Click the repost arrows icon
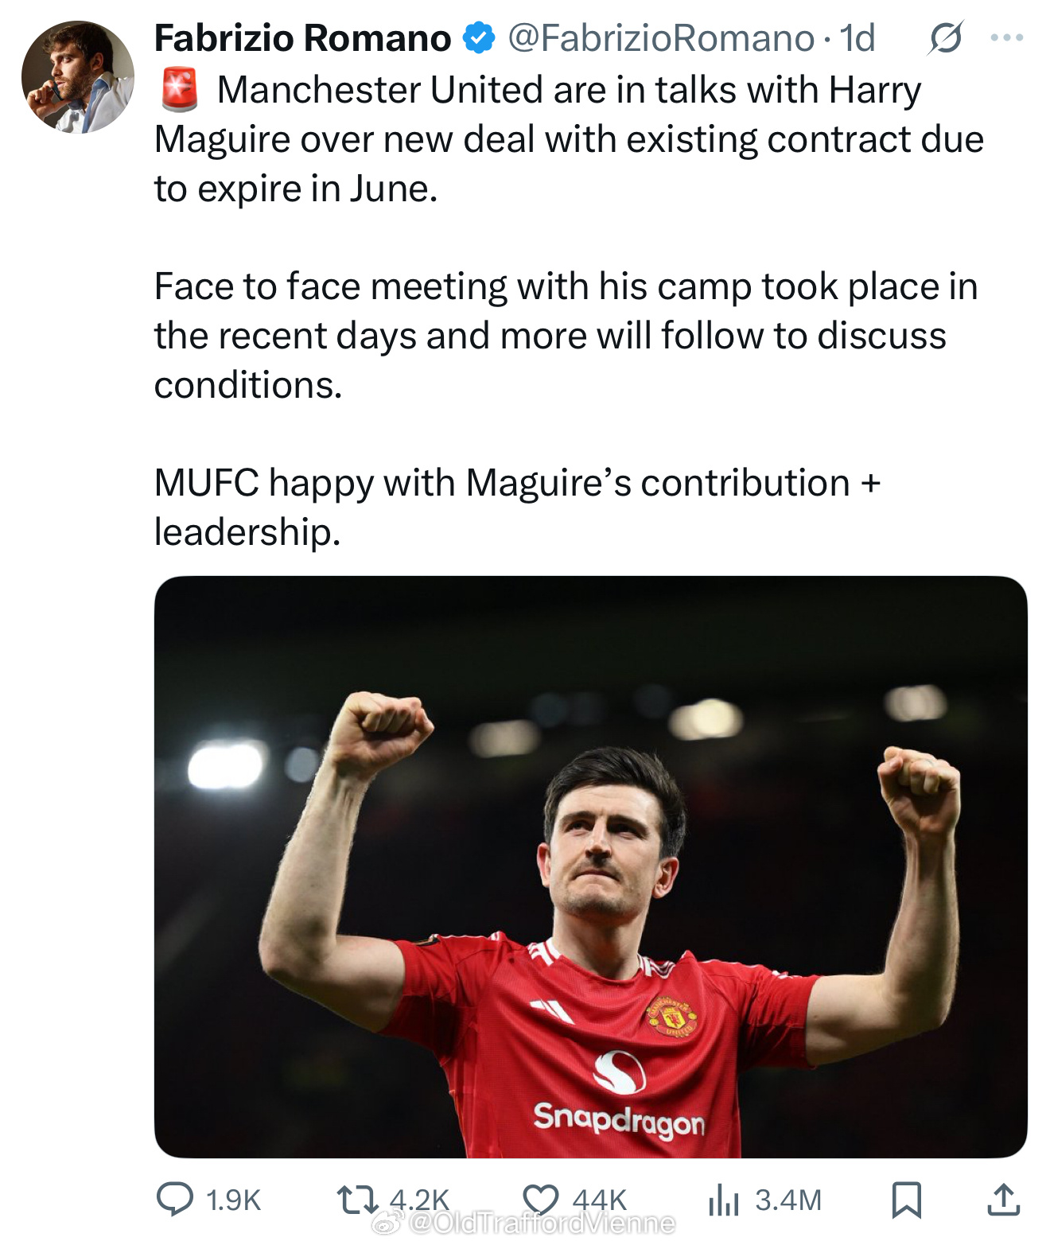This screenshot has width=1050, height=1245. tap(357, 1200)
